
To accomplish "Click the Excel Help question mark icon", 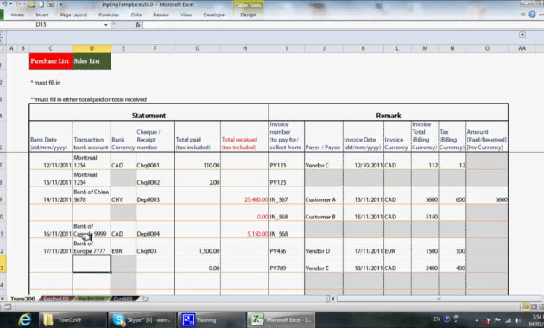I will tap(532, 15).
